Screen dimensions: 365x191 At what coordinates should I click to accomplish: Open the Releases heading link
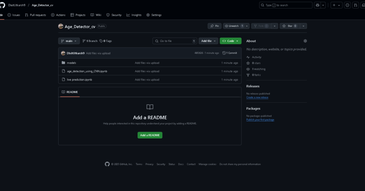point(253,86)
